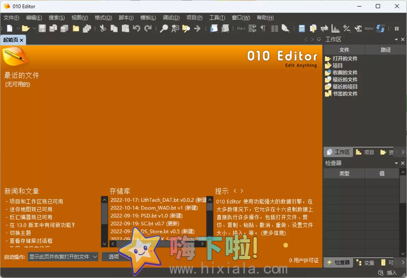Select the Find tool icon
Viewport: 407px width, 278px height.
(x=164, y=28)
